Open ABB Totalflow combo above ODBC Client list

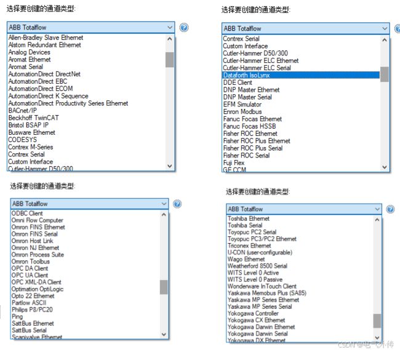90,204
